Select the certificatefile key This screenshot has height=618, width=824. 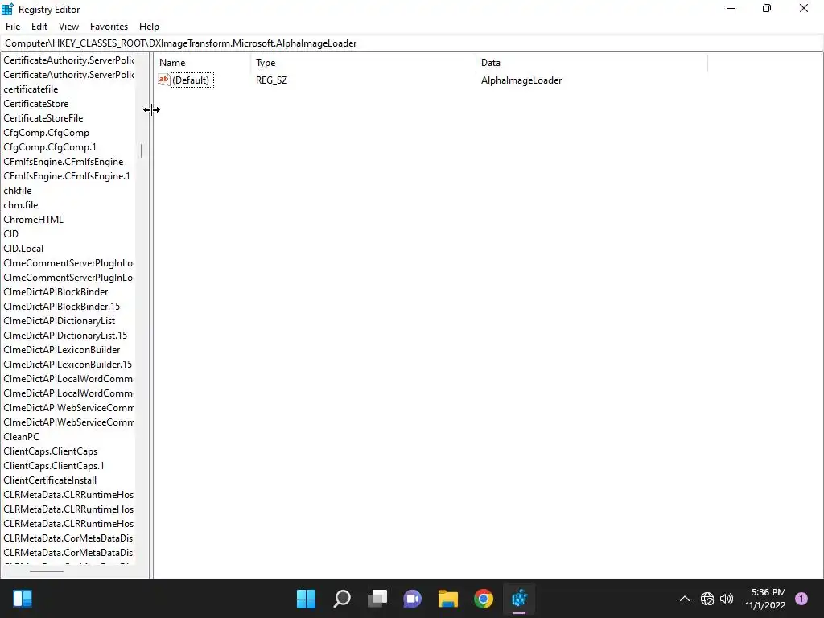(31, 89)
